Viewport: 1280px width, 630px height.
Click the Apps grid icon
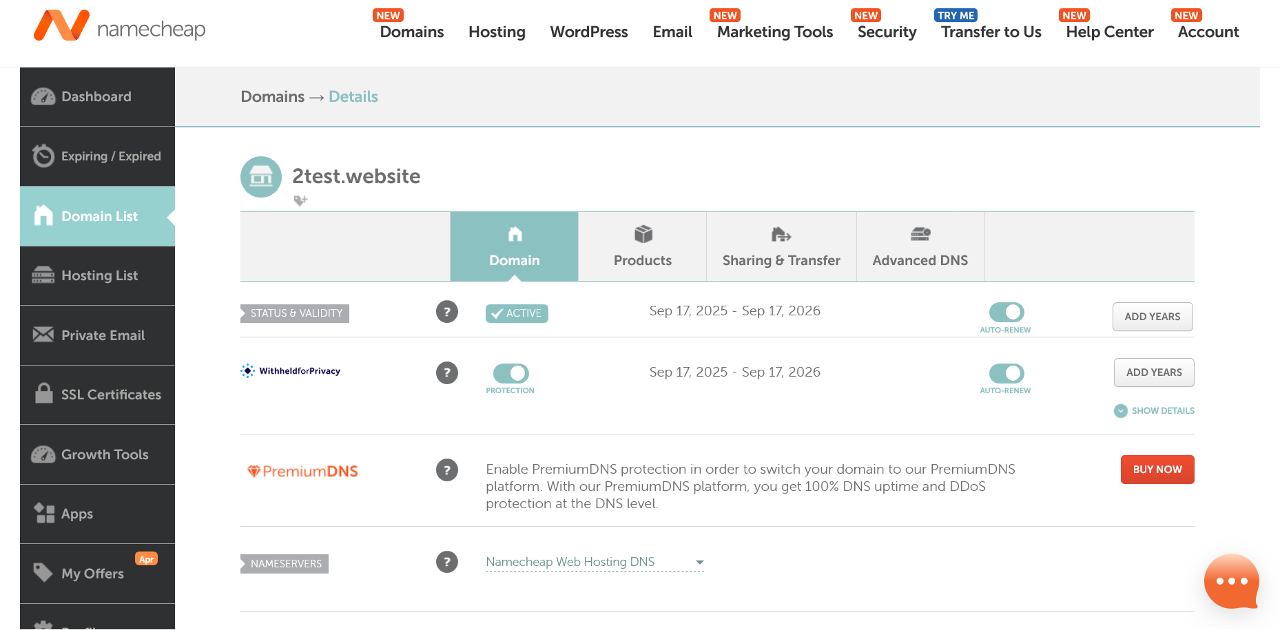pos(44,513)
